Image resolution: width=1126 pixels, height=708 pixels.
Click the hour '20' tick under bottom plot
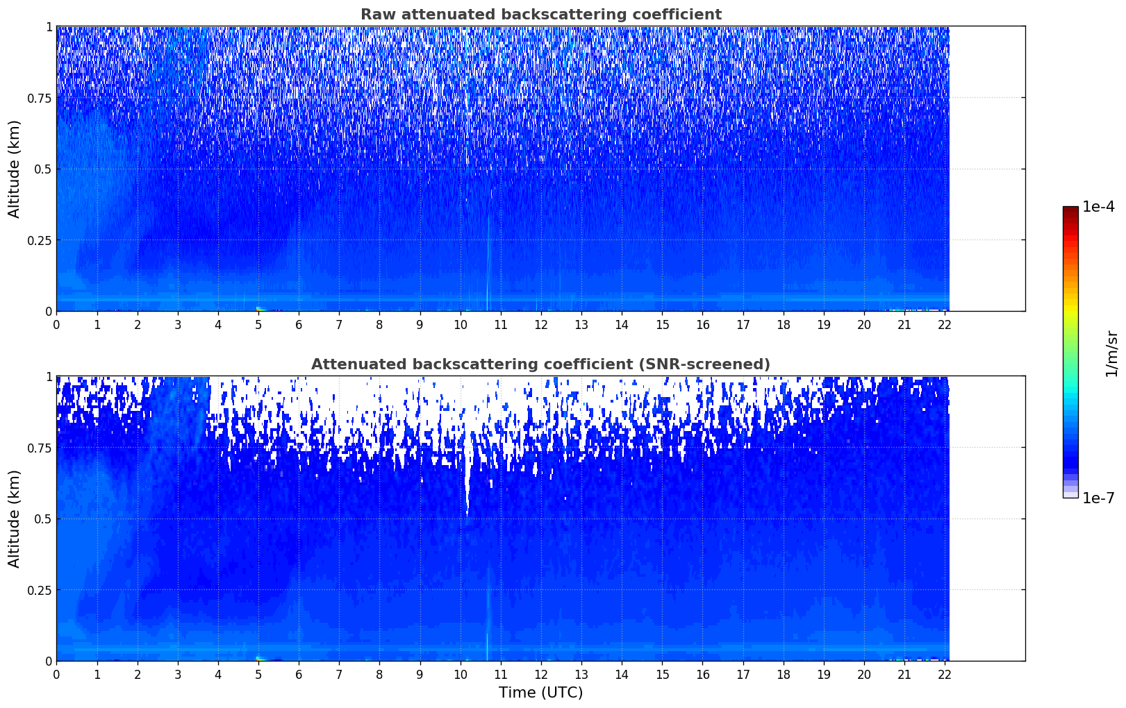click(864, 674)
